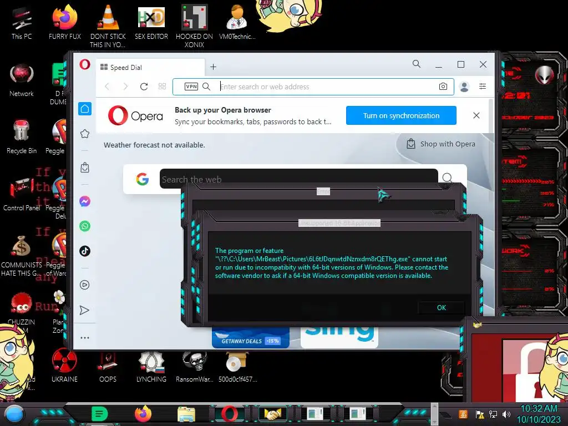
Task: Click the Opera tab search magnifier
Action: click(x=417, y=64)
